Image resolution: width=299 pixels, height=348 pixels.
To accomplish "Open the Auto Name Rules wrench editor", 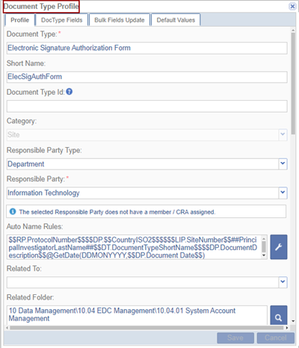I will click(279, 247).
